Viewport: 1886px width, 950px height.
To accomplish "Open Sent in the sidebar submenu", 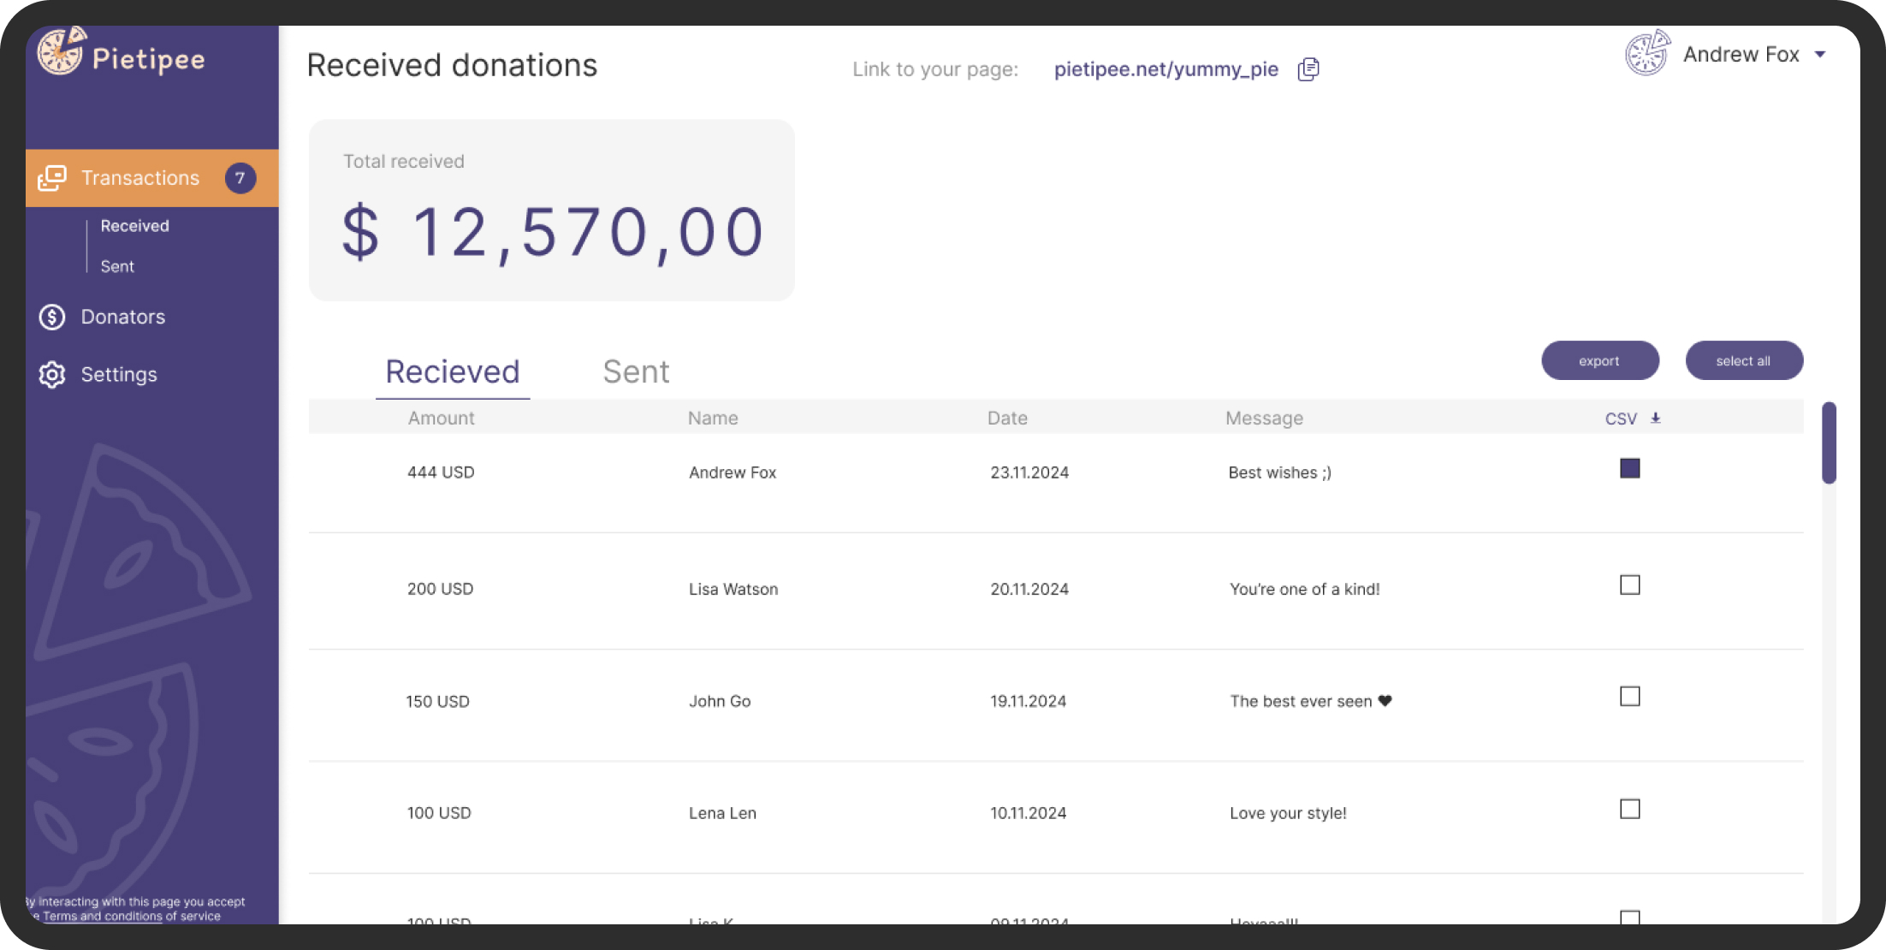I will coord(117,267).
